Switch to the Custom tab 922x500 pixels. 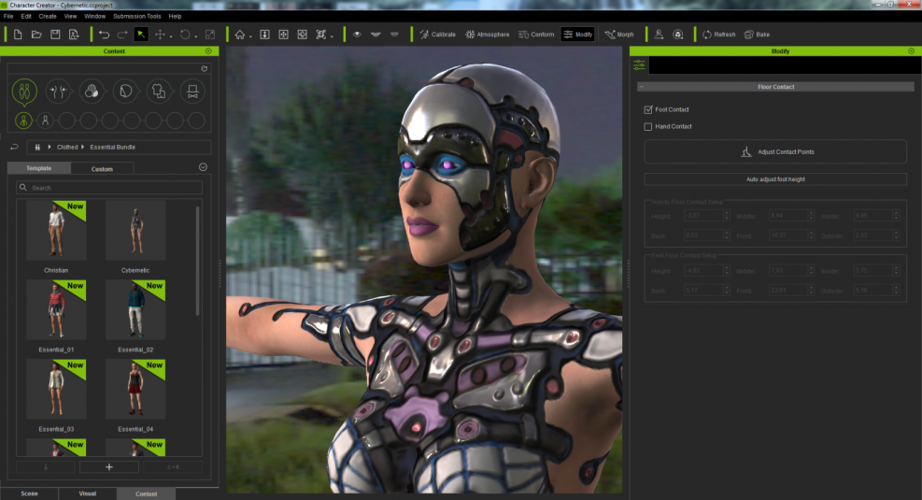102,168
